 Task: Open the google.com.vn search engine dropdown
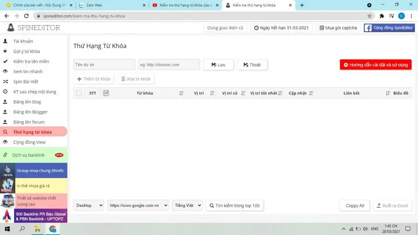click(138, 205)
